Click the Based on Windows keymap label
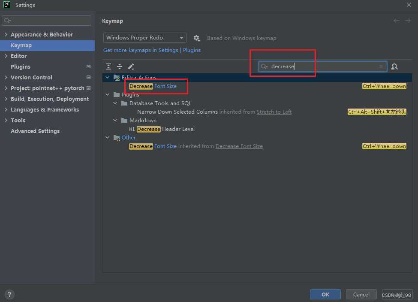 coord(242,38)
